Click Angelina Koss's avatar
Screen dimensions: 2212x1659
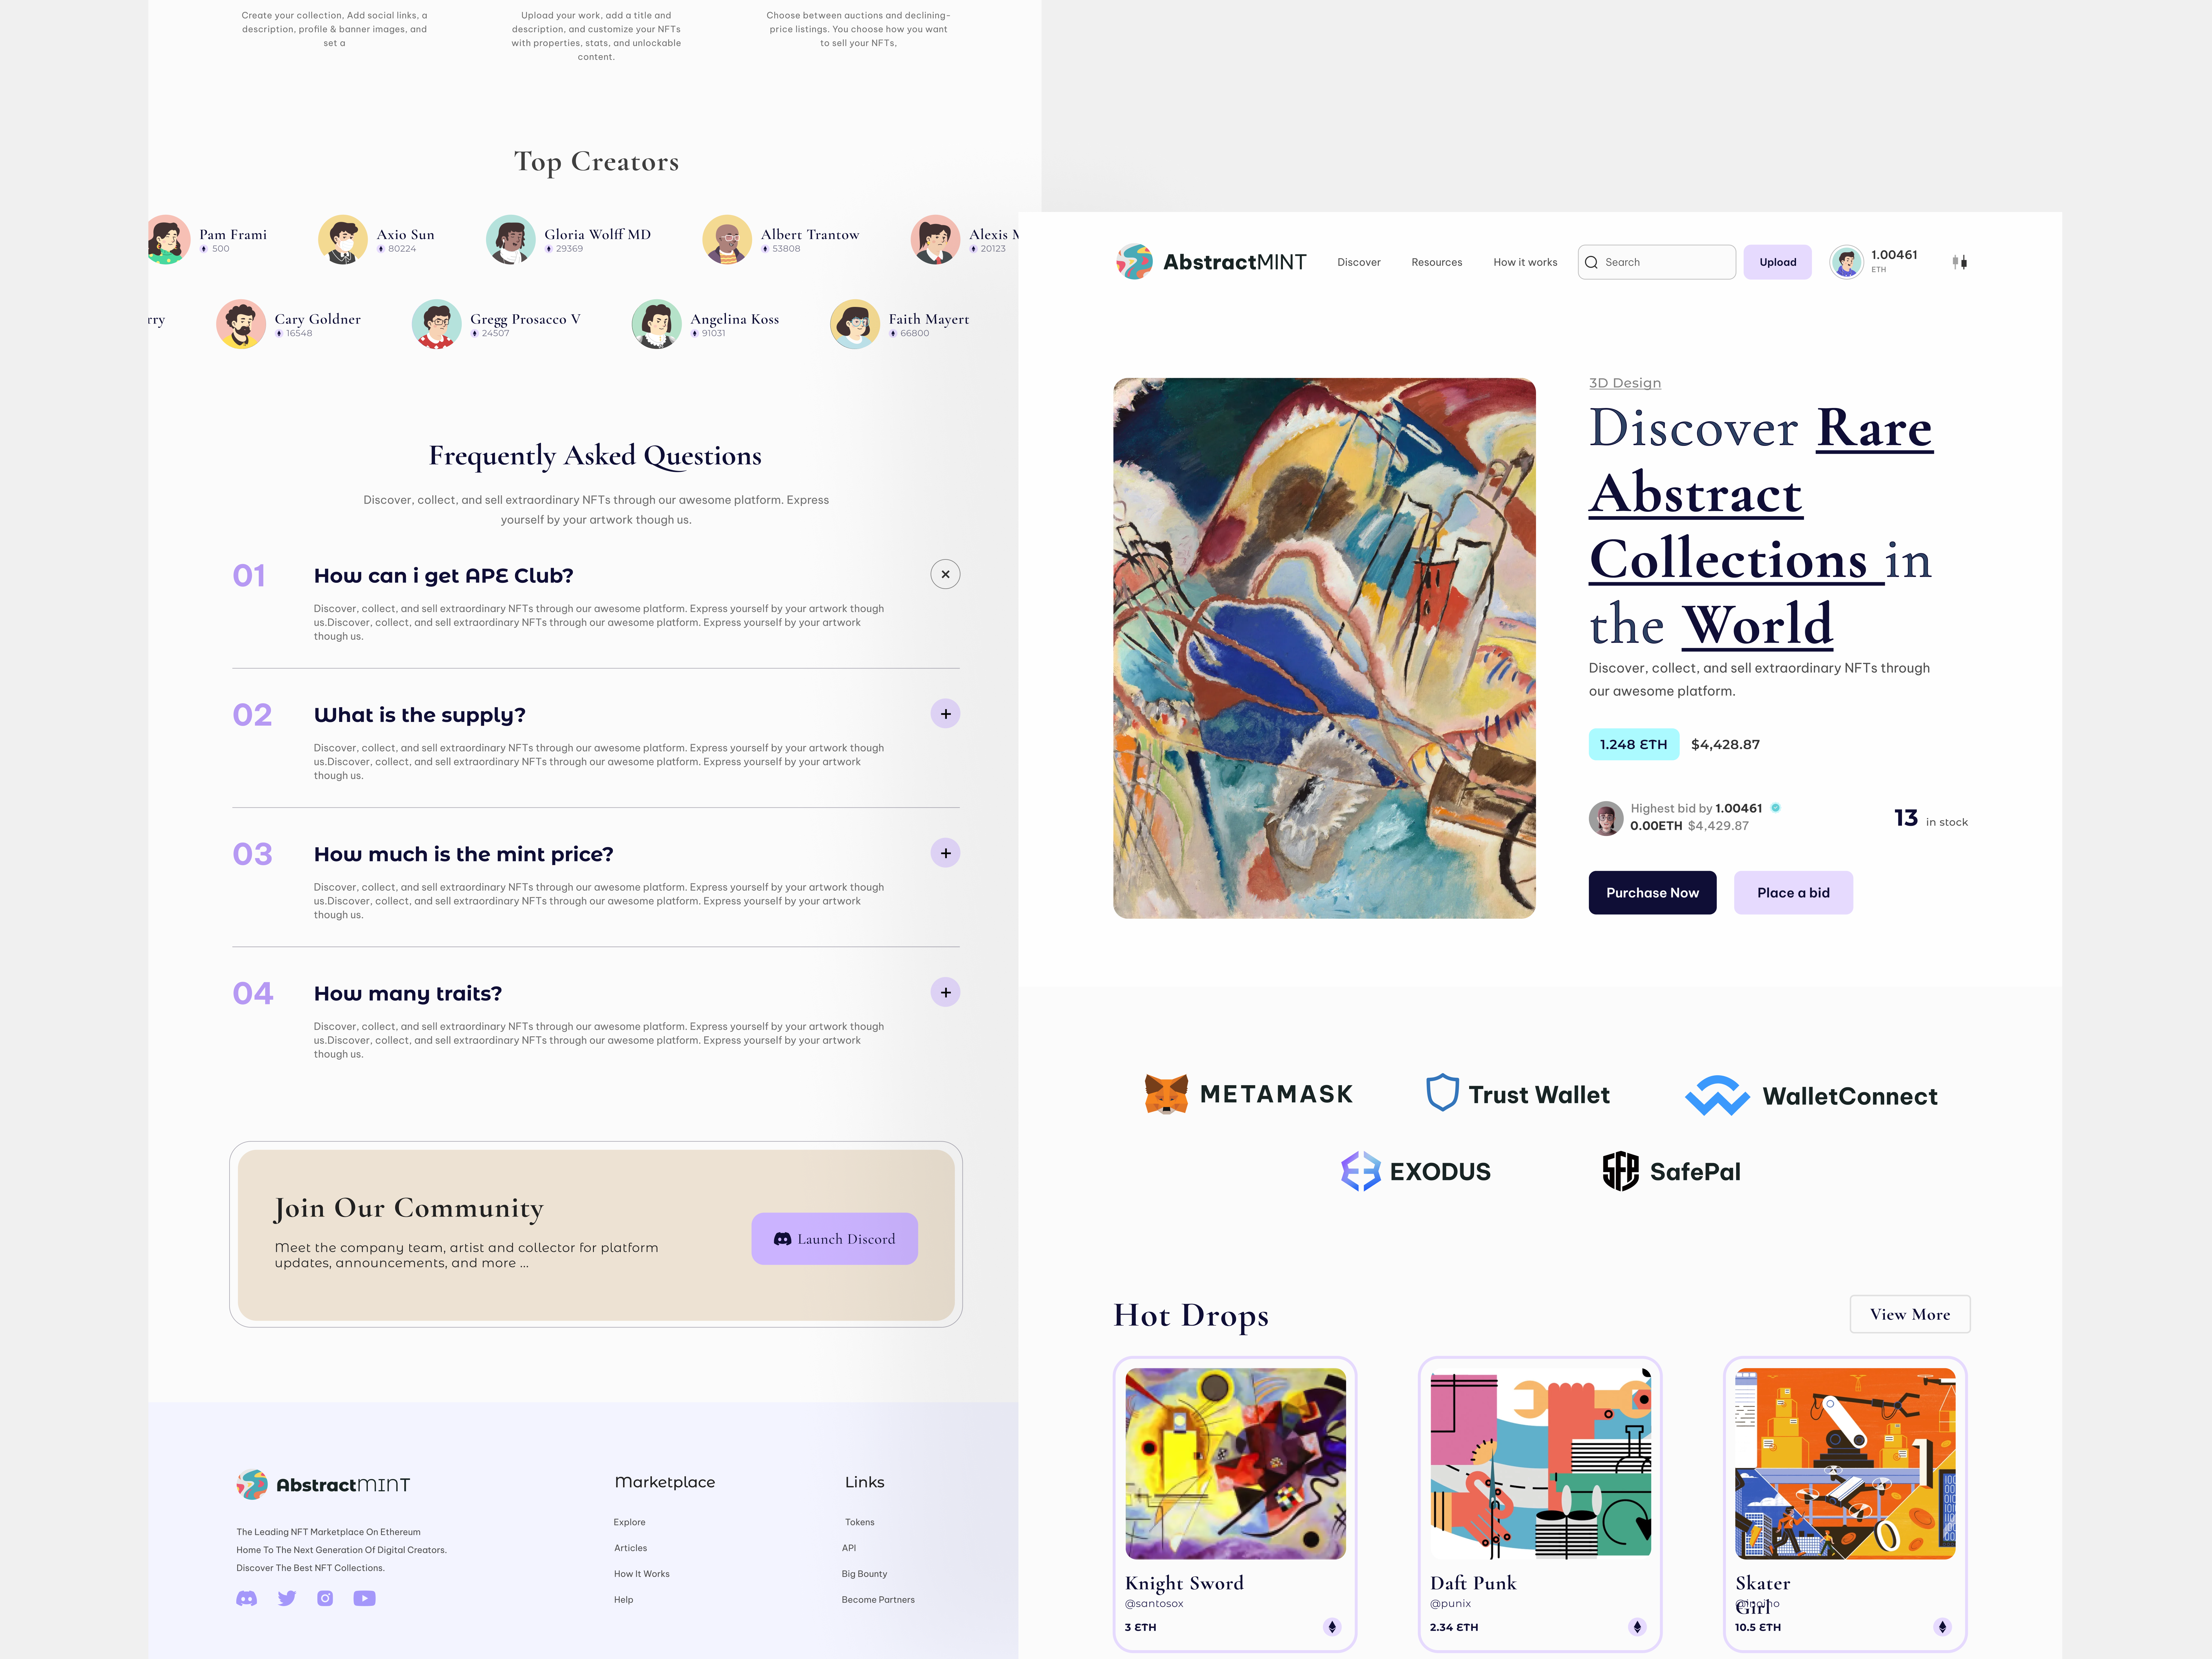click(657, 324)
